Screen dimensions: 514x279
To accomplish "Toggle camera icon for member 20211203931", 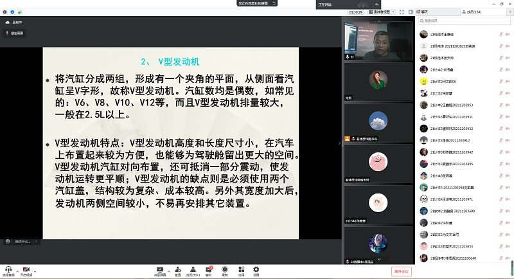I will 508,117.
